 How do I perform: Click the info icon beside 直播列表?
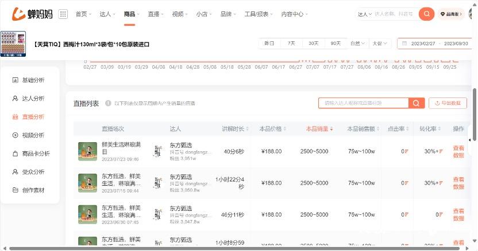108,104
